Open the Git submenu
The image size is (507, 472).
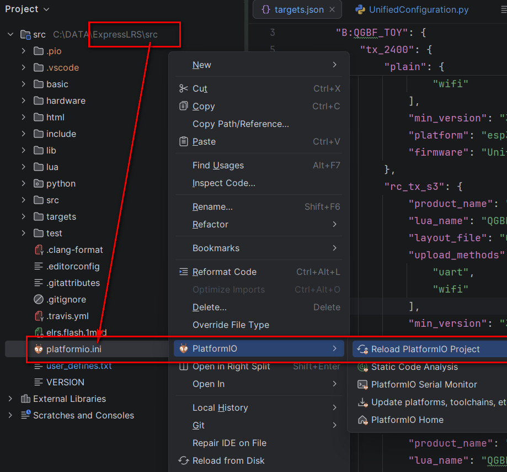point(259,425)
